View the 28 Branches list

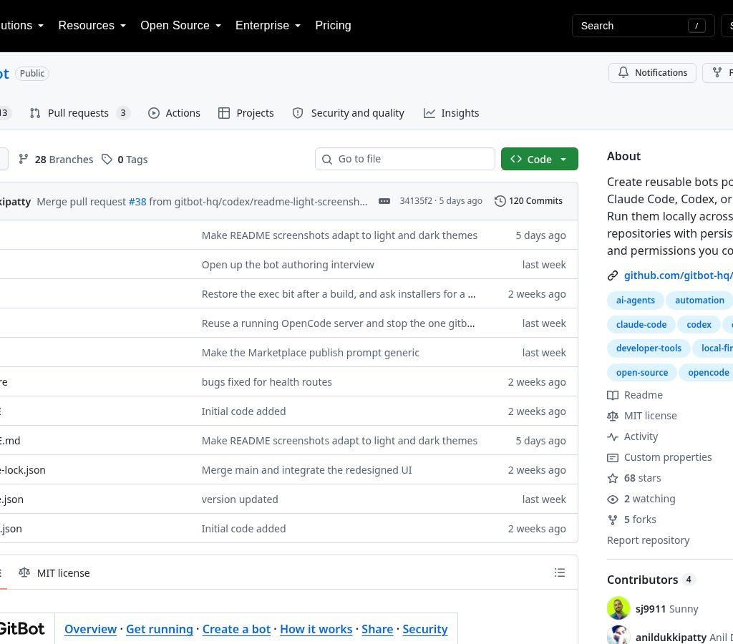coord(56,160)
